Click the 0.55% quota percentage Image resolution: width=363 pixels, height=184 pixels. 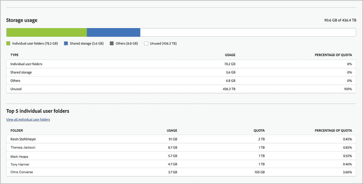pos(348,156)
